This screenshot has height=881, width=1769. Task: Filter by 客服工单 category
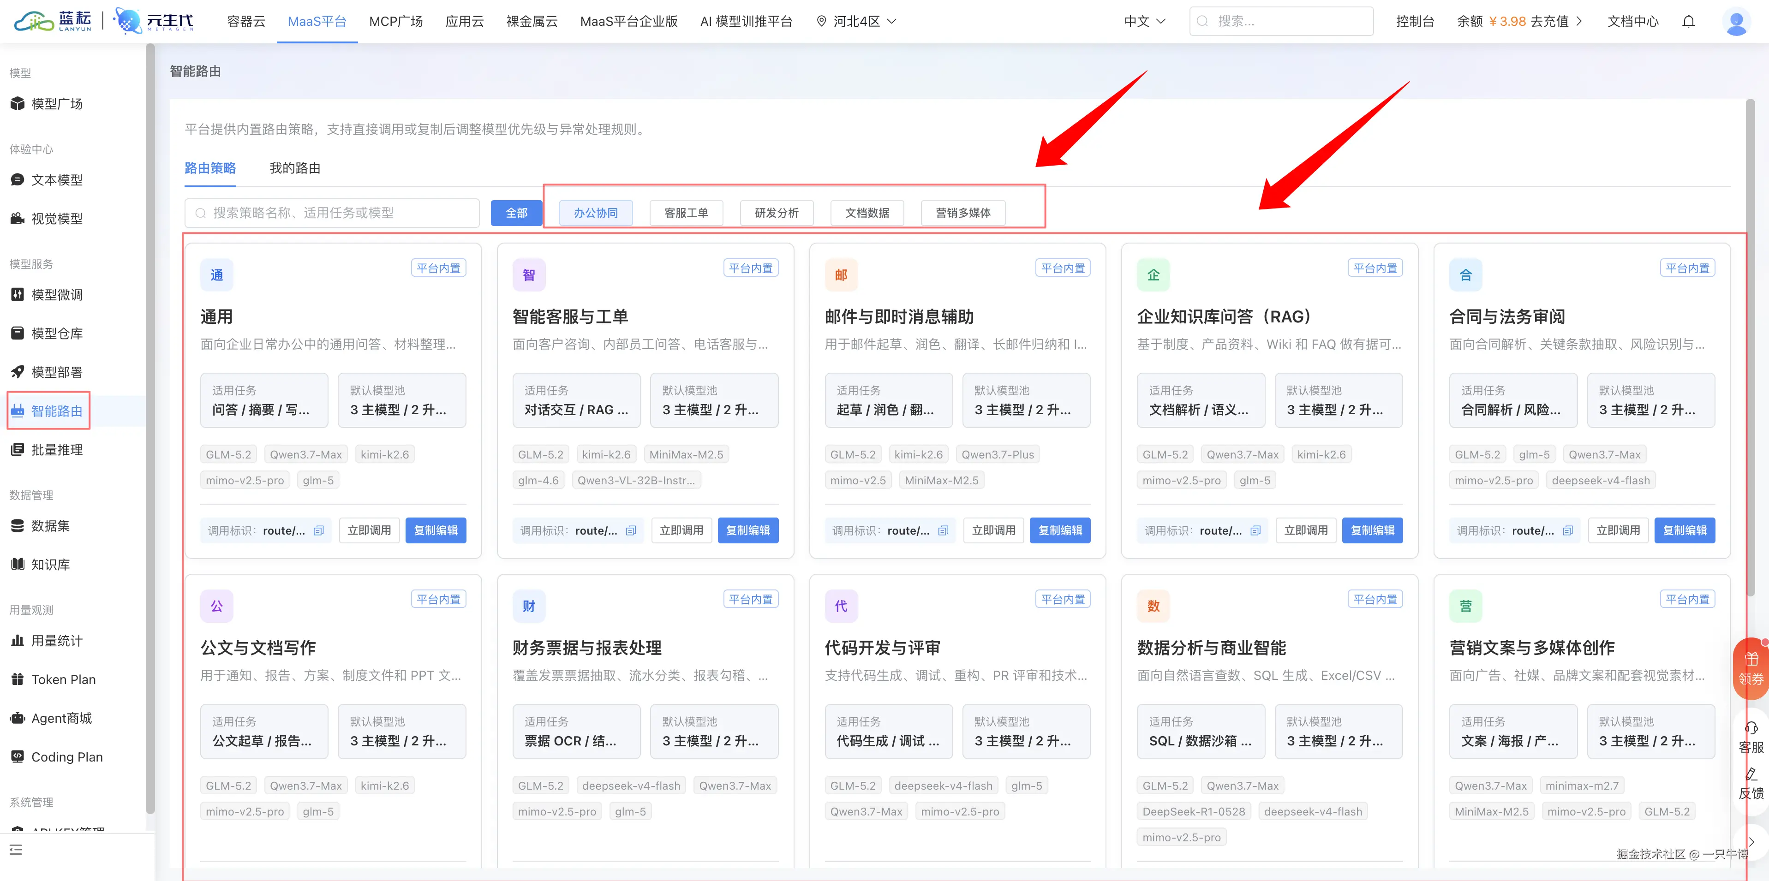click(687, 213)
